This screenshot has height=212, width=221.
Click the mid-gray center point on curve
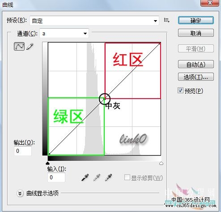click(x=104, y=99)
